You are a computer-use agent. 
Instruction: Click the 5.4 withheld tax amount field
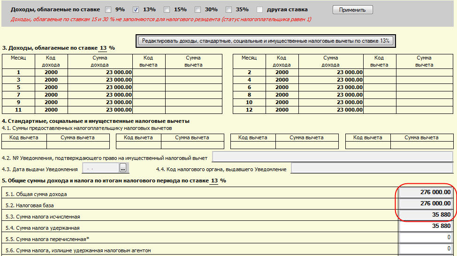coord(426,226)
